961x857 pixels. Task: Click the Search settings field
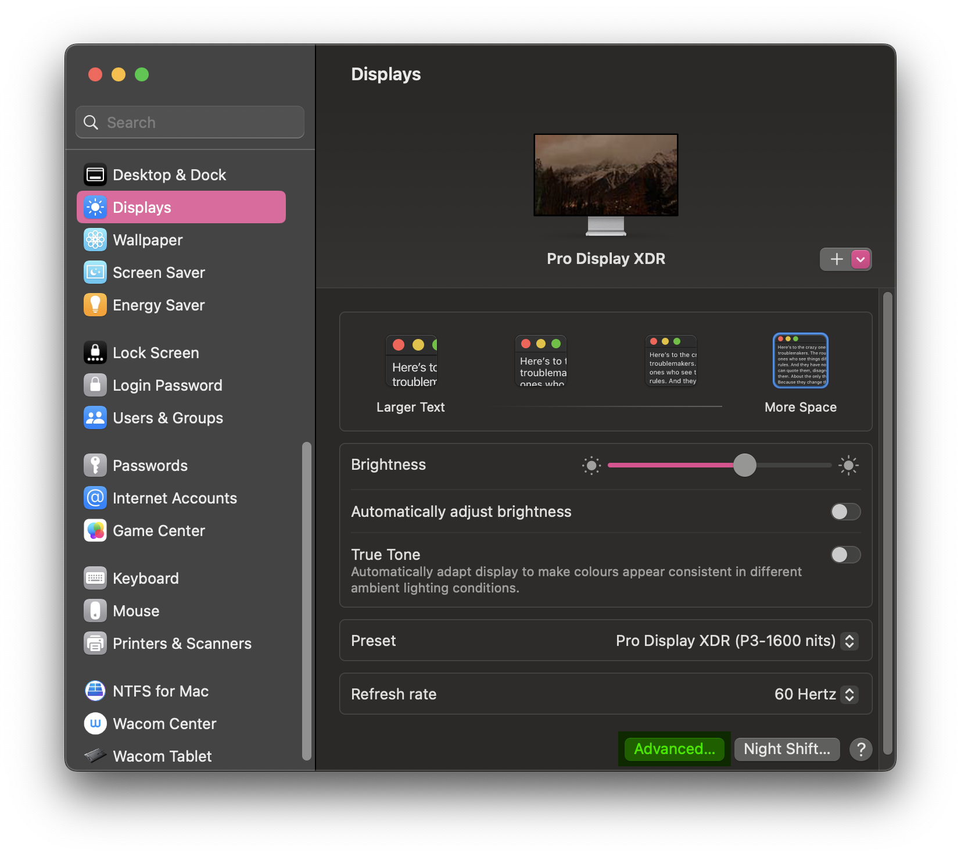pyautogui.click(x=190, y=122)
